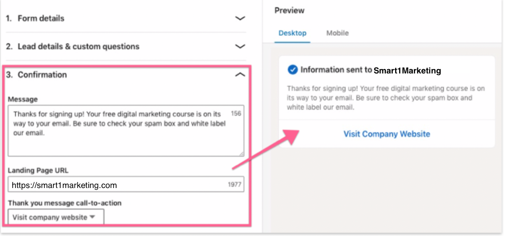Click the Information sent to Smart1Marketing heading
This screenshot has width=506, height=236.
(371, 70)
